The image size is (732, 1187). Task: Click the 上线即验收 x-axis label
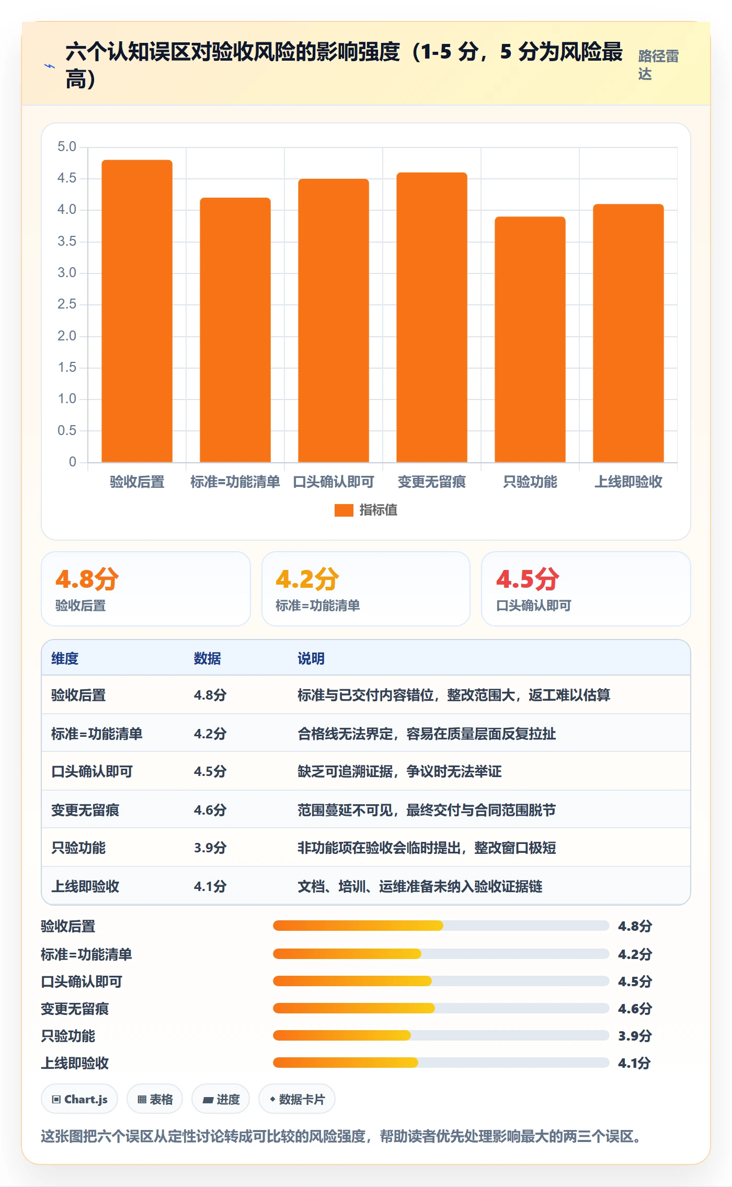(x=628, y=482)
